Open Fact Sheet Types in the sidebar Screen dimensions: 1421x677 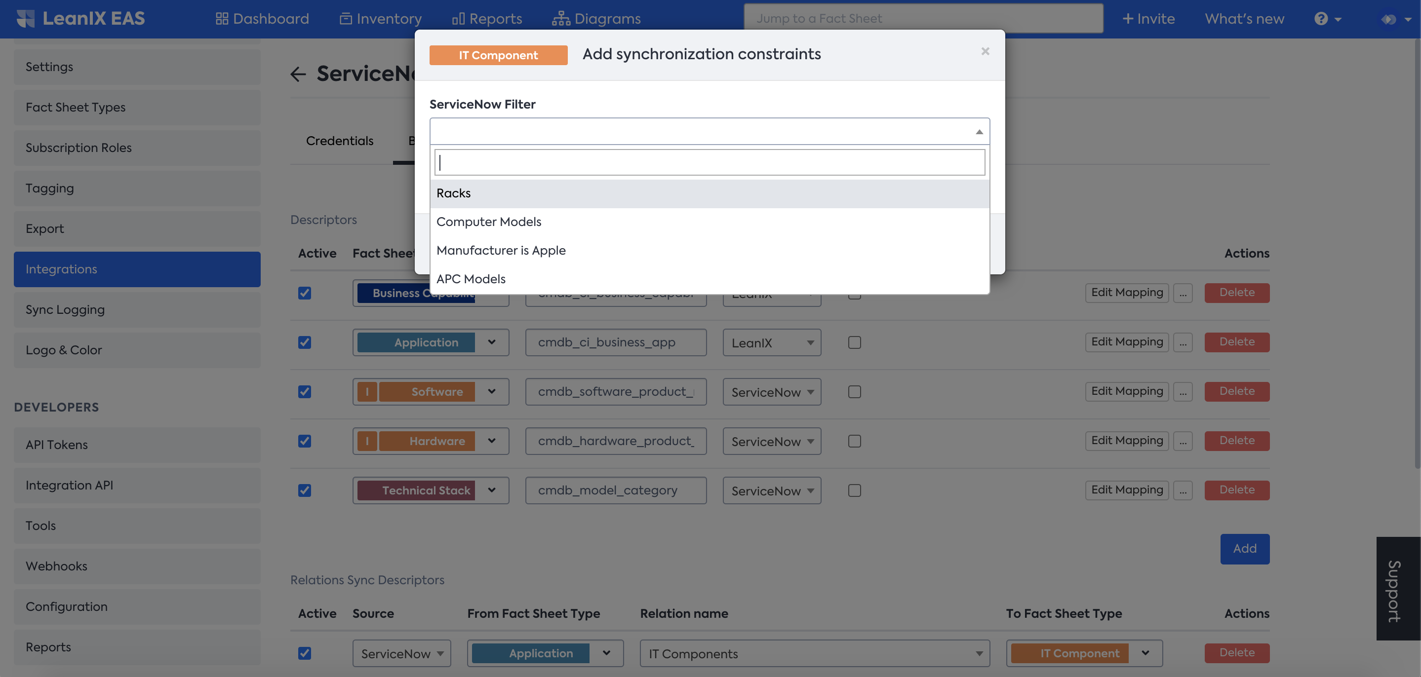click(137, 108)
